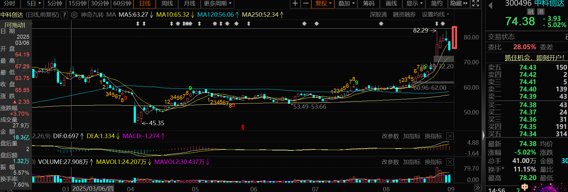Toggle the 神奇九转 indicator
The width and height of the screenshot is (568, 192).
(92, 15)
